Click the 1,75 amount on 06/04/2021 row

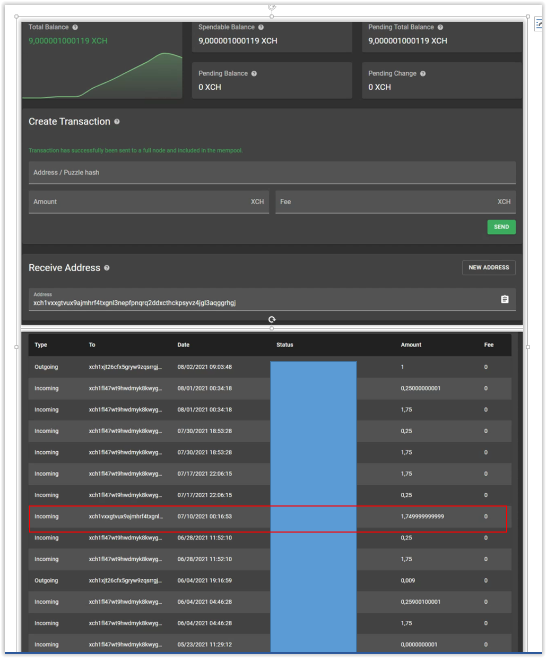point(406,623)
